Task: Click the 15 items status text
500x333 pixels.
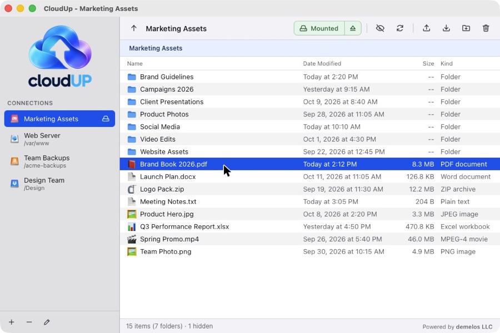Action: pos(169,326)
